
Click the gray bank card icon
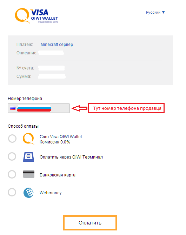pyautogui.click(x=29, y=174)
